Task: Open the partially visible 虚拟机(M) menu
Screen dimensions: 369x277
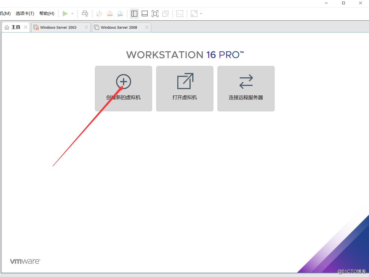Action: (5, 13)
